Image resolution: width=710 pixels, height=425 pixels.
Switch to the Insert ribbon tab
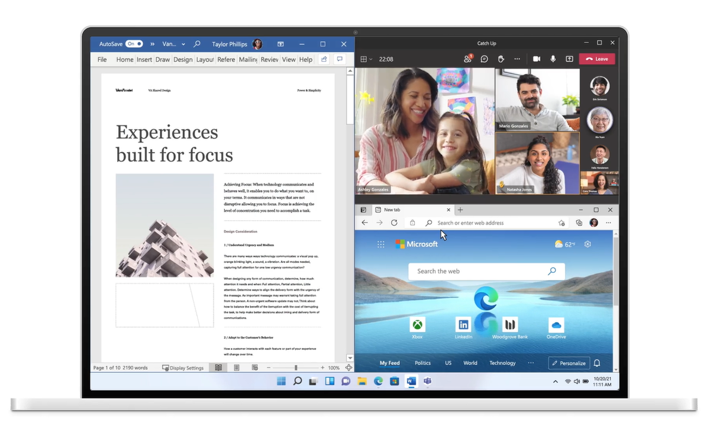[144, 59]
